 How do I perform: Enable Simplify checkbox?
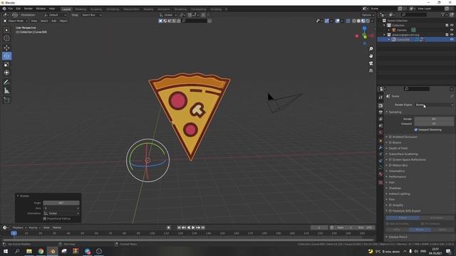390,206
